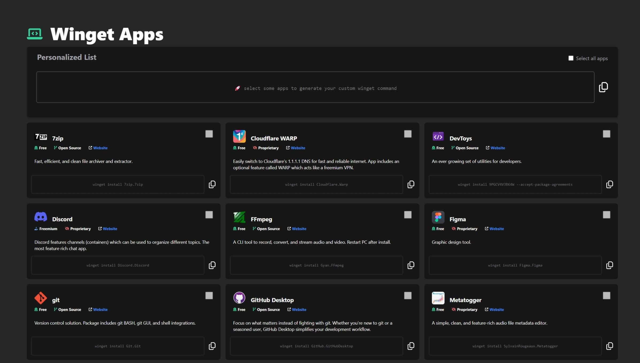
Task: Click the 7zip app logo
Action: click(41, 137)
